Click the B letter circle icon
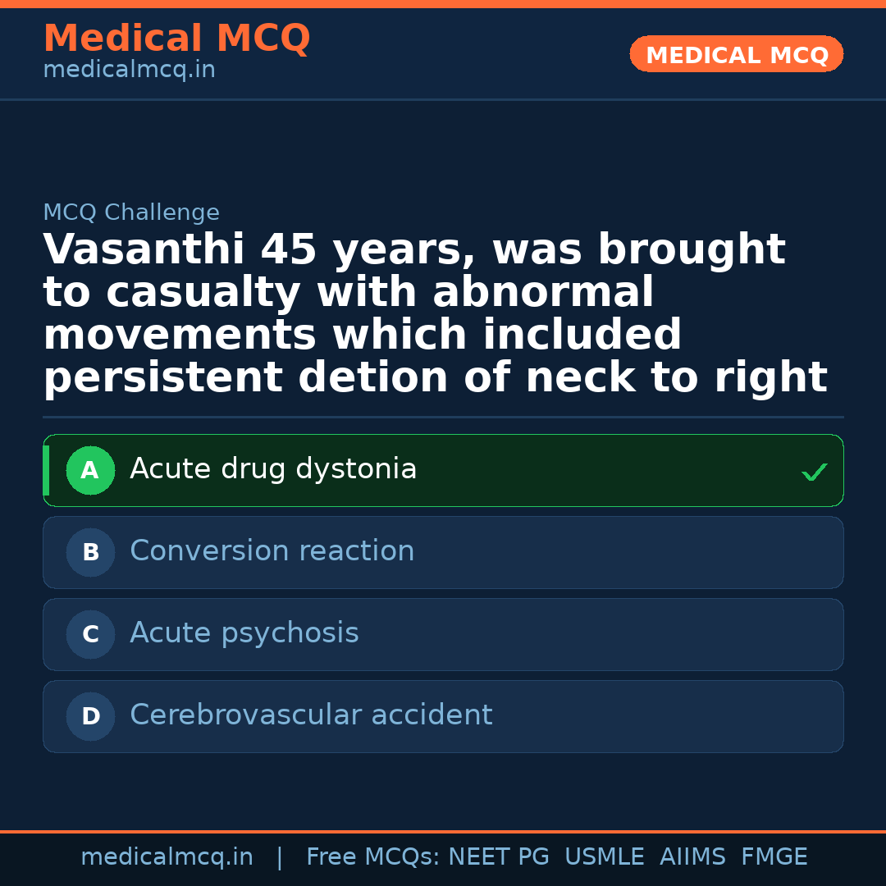The width and height of the screenshot is (886, 886). tap(90, 552)
